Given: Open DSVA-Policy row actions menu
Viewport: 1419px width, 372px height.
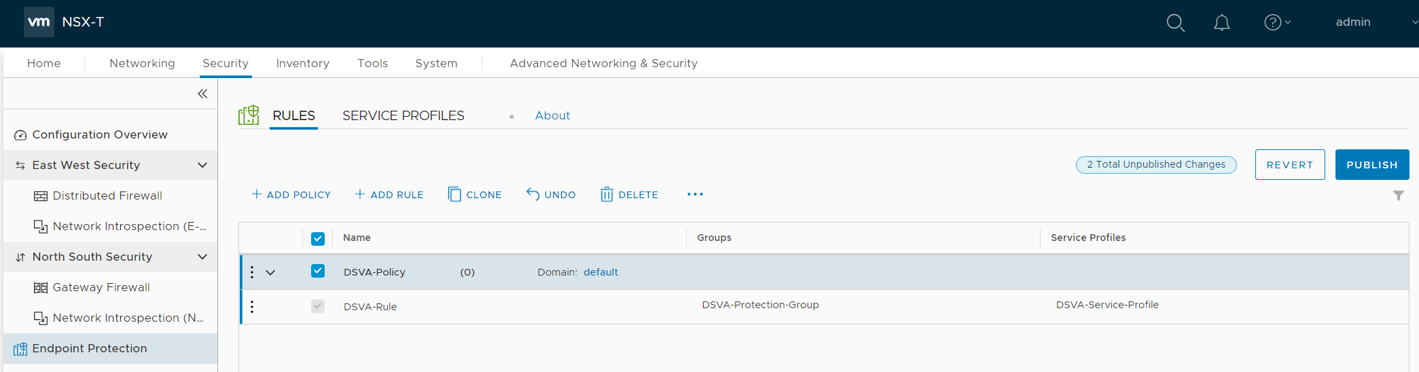Looking at the screenshot, I should [x=252, y=272].
